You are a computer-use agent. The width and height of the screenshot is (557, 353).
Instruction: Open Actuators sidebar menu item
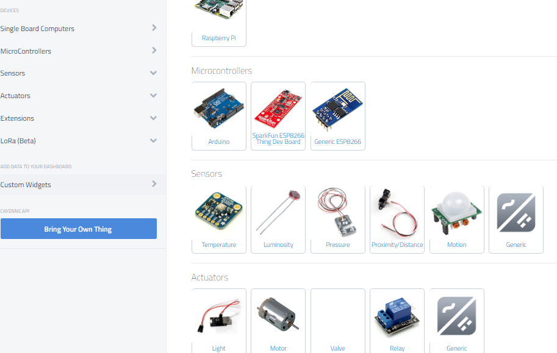15,96
